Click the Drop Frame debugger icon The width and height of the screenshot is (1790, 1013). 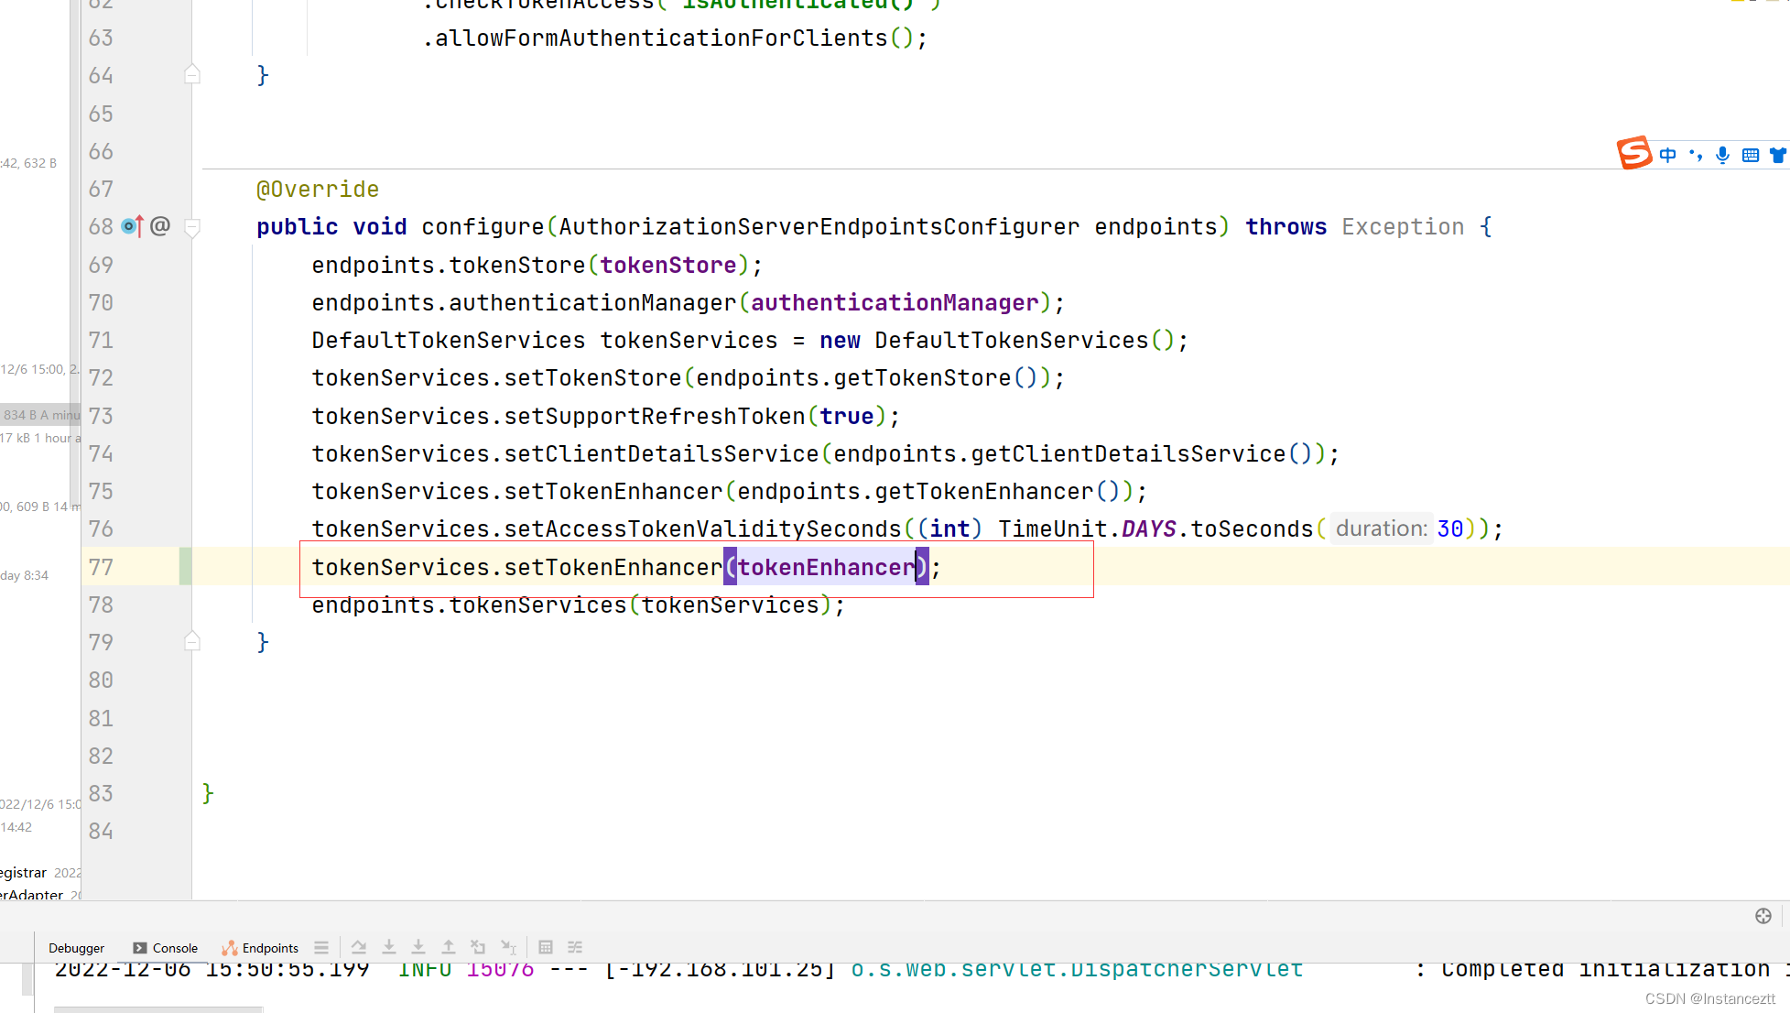click(478, 948)
